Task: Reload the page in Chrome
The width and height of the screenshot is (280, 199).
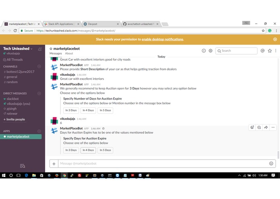Action: tap(15, 31)
